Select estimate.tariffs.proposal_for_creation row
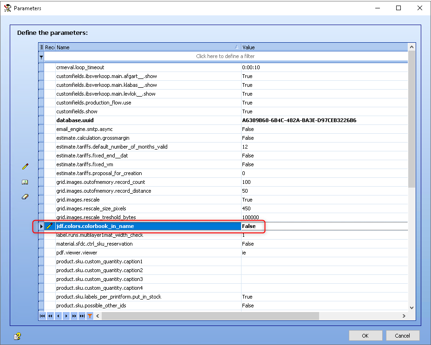The width and height of the screenshot is (431, 345). [223, 173]
